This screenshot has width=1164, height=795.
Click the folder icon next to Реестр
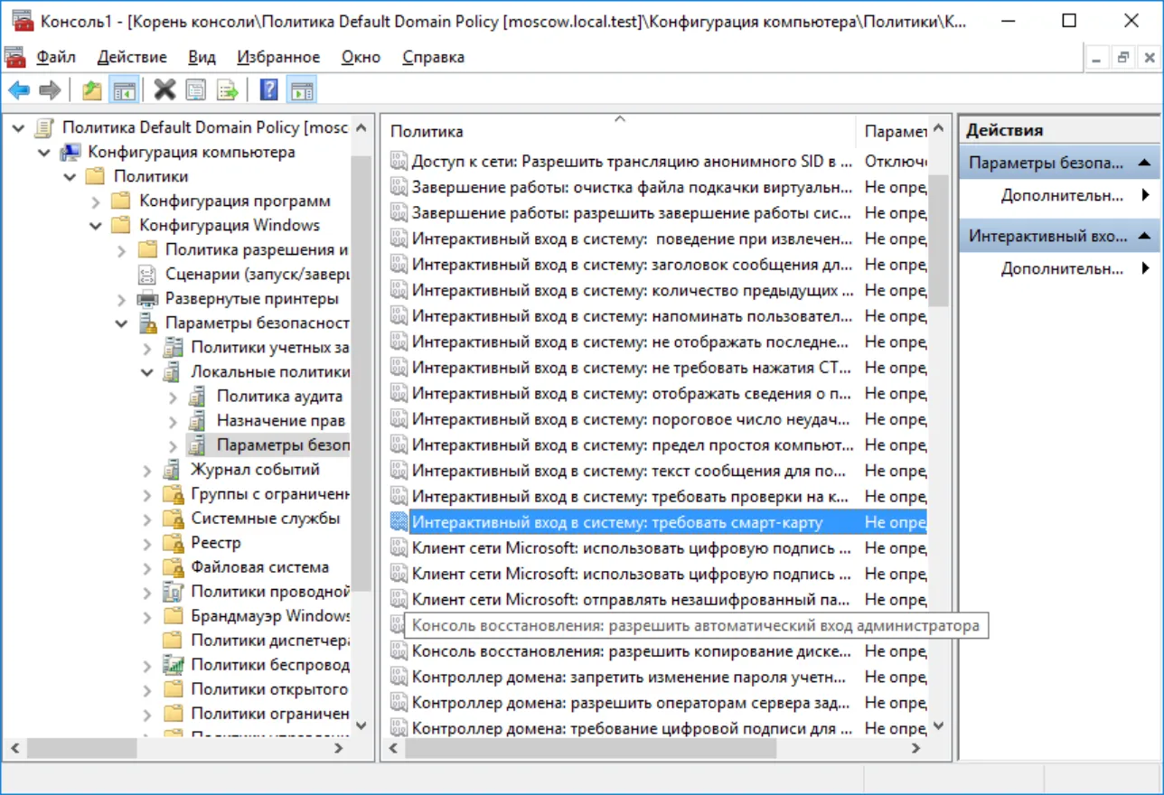(174, 543)
